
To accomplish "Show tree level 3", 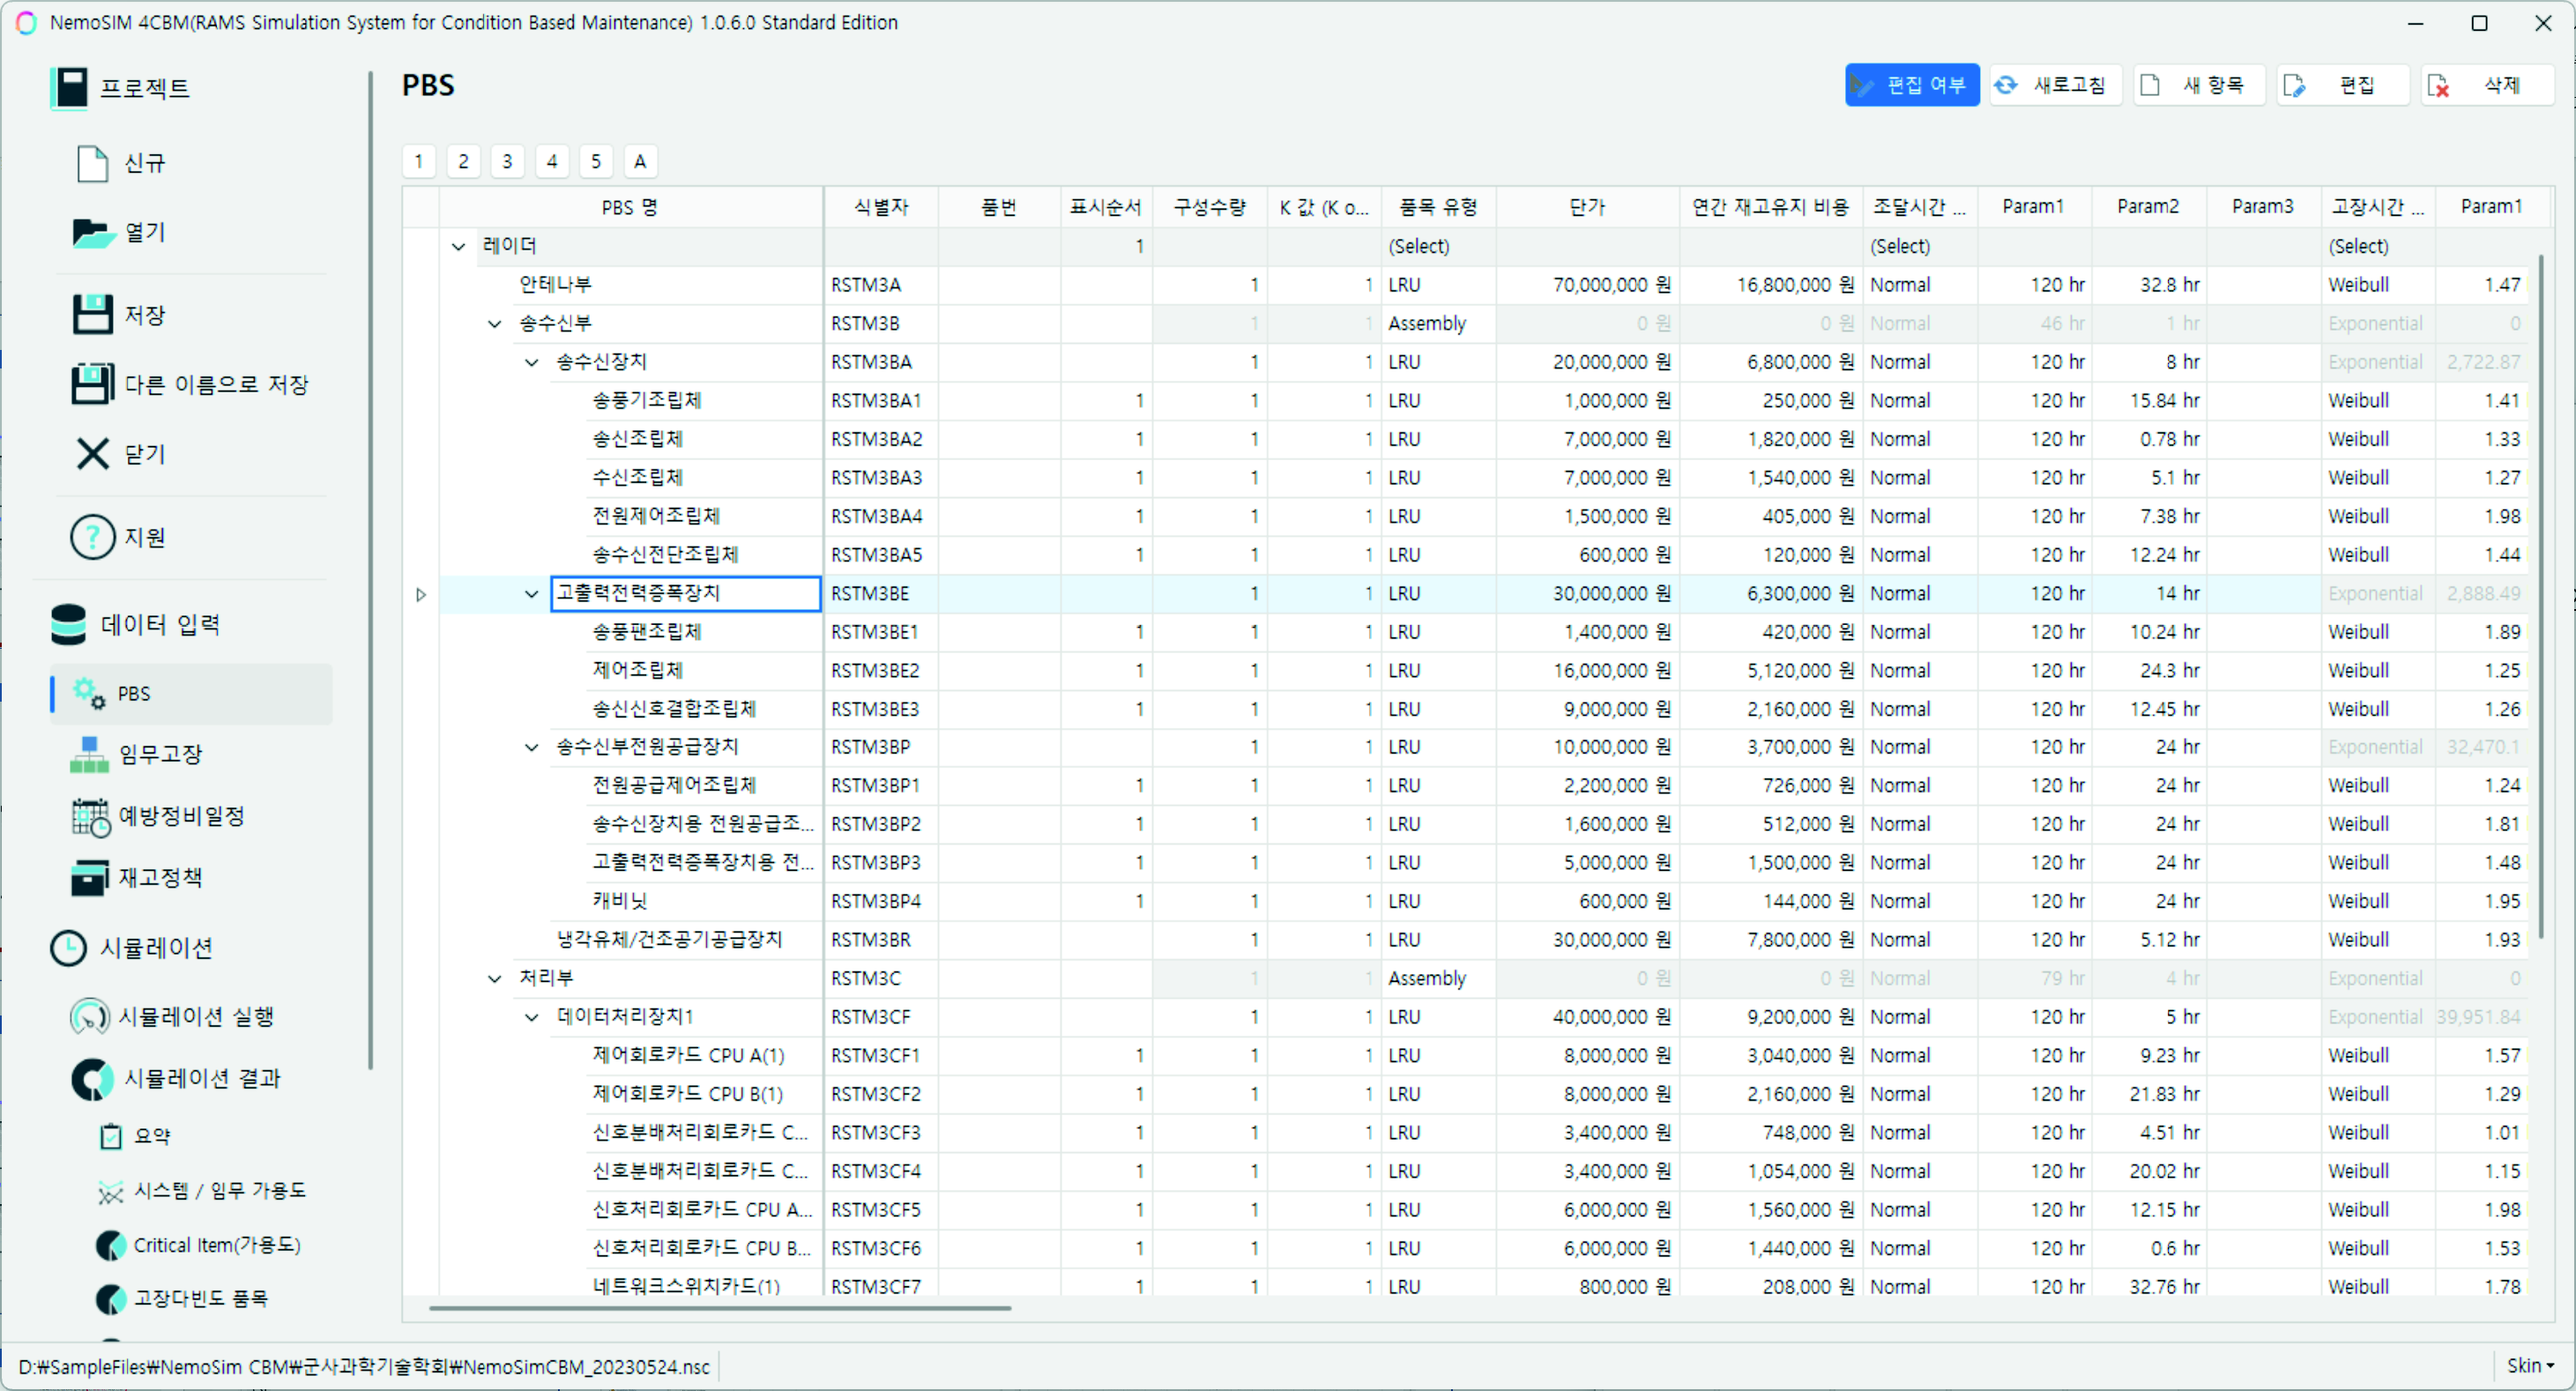I will (507, 161).
